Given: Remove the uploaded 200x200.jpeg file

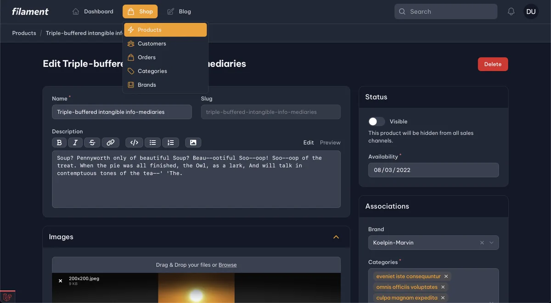Looking at the screenshot, I should (x=60, y=281).
